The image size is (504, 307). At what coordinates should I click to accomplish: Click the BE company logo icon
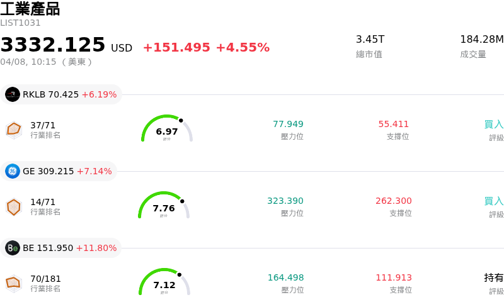(x=13, y=248)
